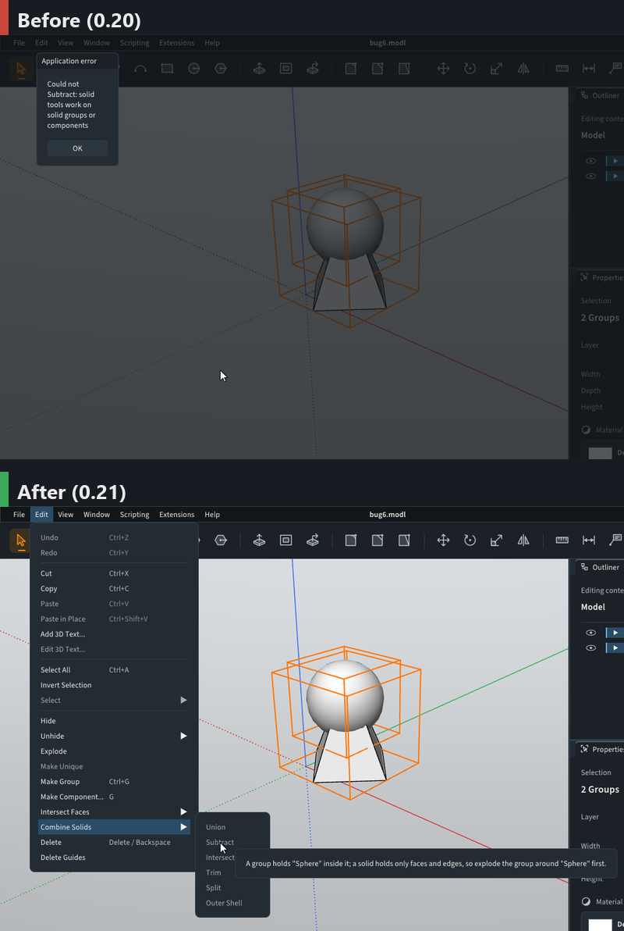Click OK in Application error dialog
This screenshot has height=931, width=624.
(78, 148)
